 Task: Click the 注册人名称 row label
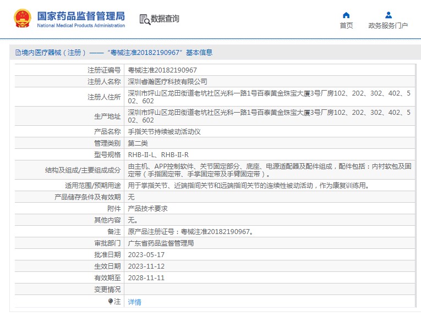click(x=104, y=82)
